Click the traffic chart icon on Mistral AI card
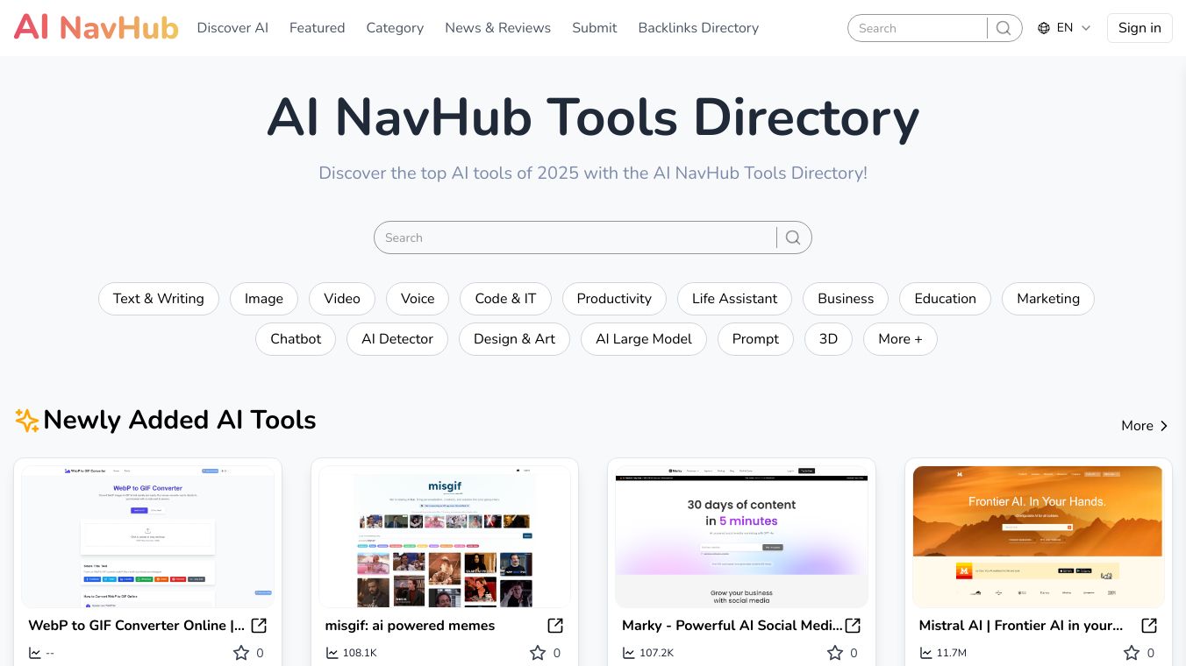The width and height of the screenshot is (1186, 666). (x=926, y=653)
